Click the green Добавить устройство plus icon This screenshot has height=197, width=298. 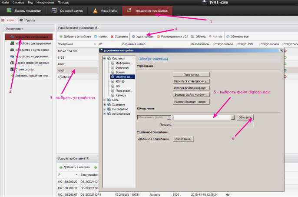click(61, 37)
